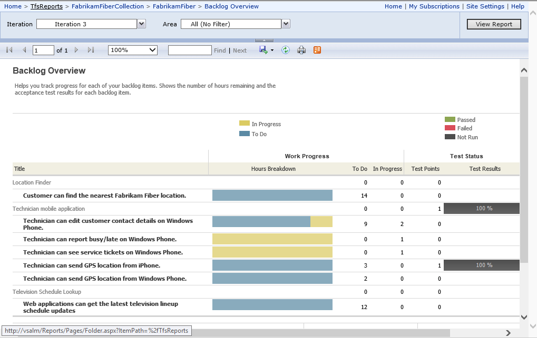The width and height of the screenshot is (537, 338).
Task: Open Home in top-right menu
Action: [x=393, y=6]
